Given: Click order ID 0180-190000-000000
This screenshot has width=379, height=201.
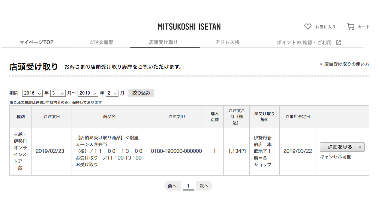Looking at the screenshot, I should click(x=176, y=151).
